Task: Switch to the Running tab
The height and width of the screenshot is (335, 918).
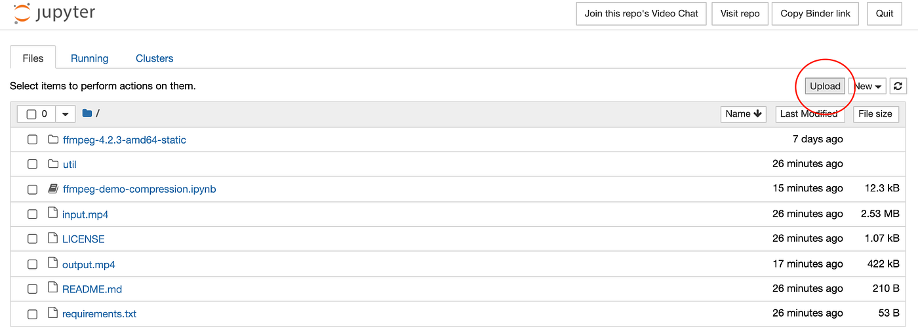Action: 89,58
